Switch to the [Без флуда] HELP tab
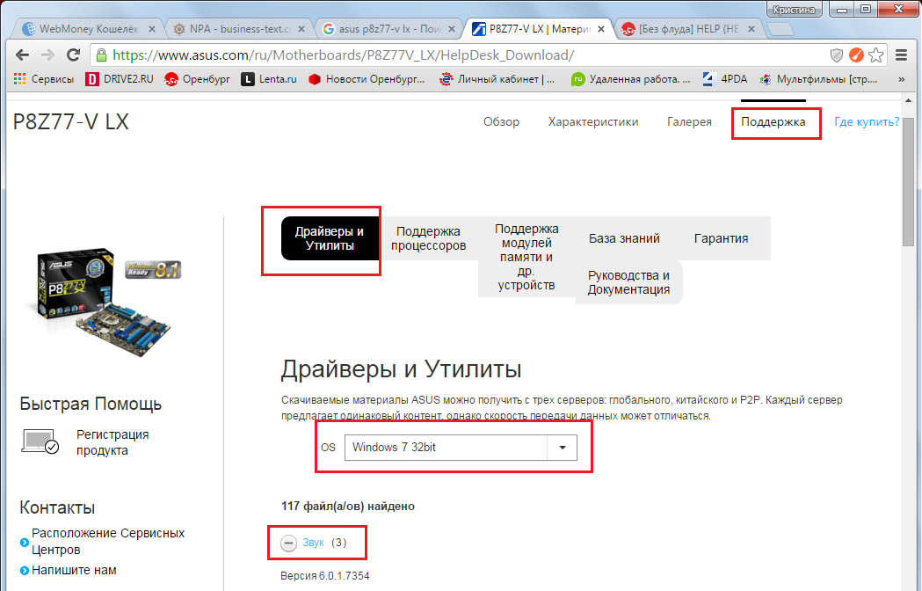Screen dimensions: 922x591 point(688,29)
